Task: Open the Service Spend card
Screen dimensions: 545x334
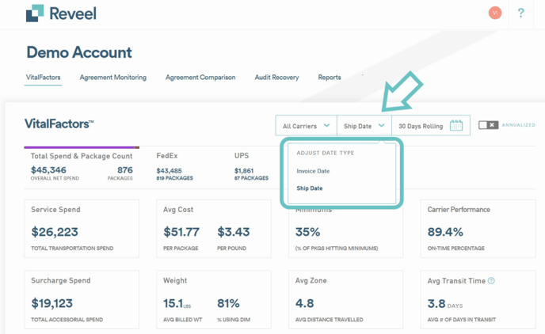Action: [x=82, y=229]
